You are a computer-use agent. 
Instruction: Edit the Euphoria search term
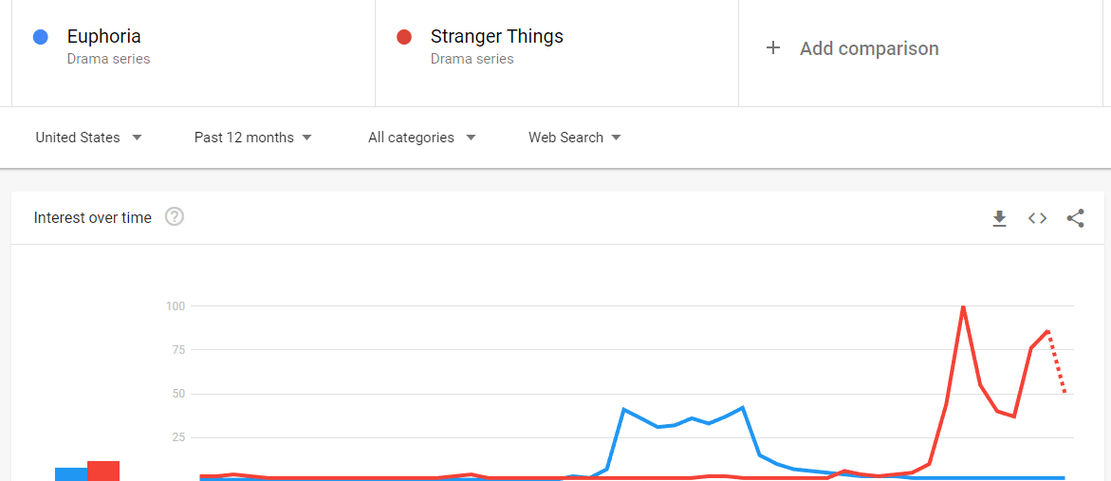point(104,36)
